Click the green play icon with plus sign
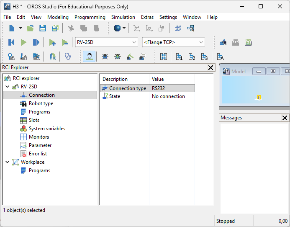This screenshot has width=290, height=227. tap(52, 42)
